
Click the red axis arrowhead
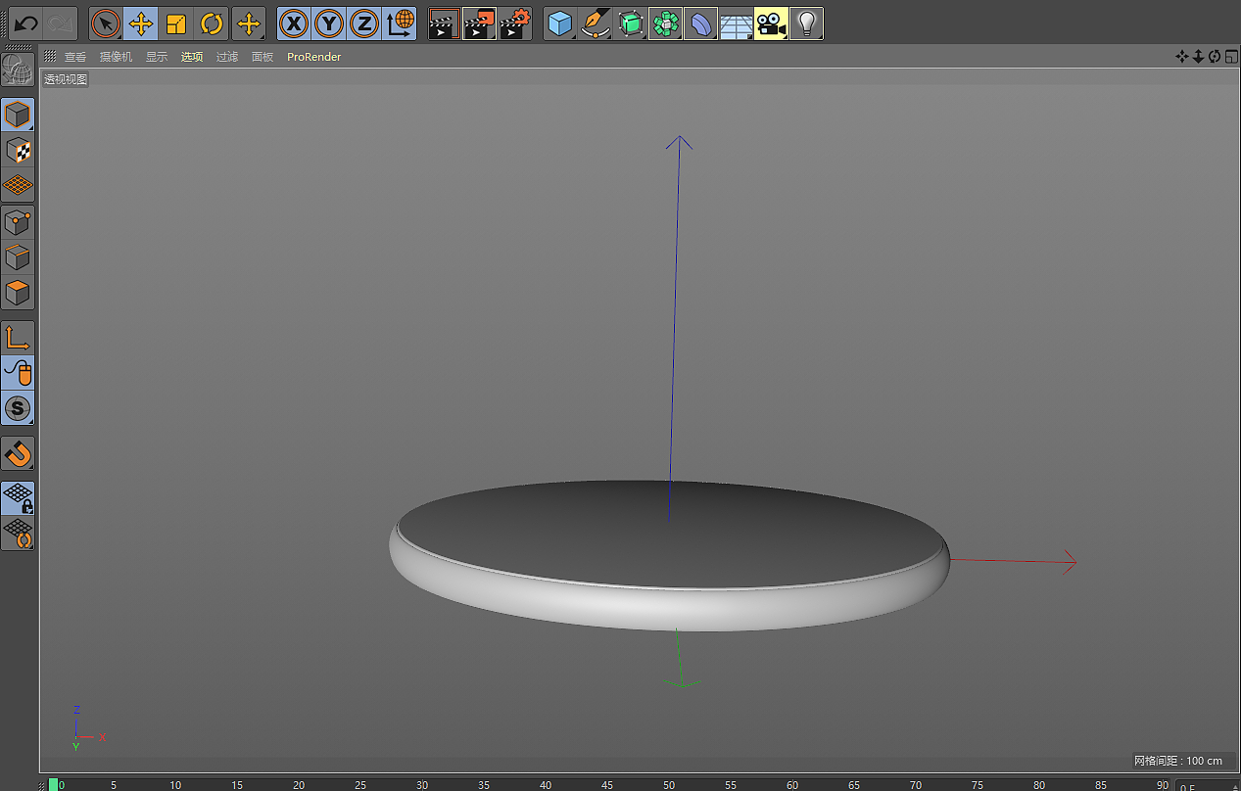[1070, 562]
